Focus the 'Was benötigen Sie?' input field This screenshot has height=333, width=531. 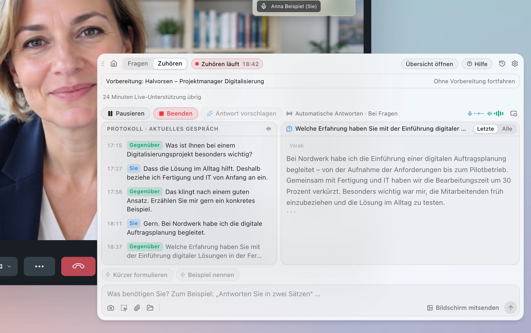pos(310,294)
